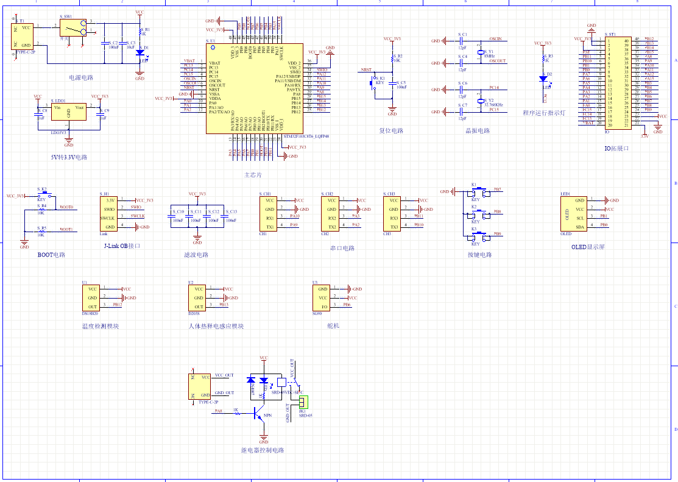
Task: Select the U1 DS18B20 temperature sensor
Action: 91,298
